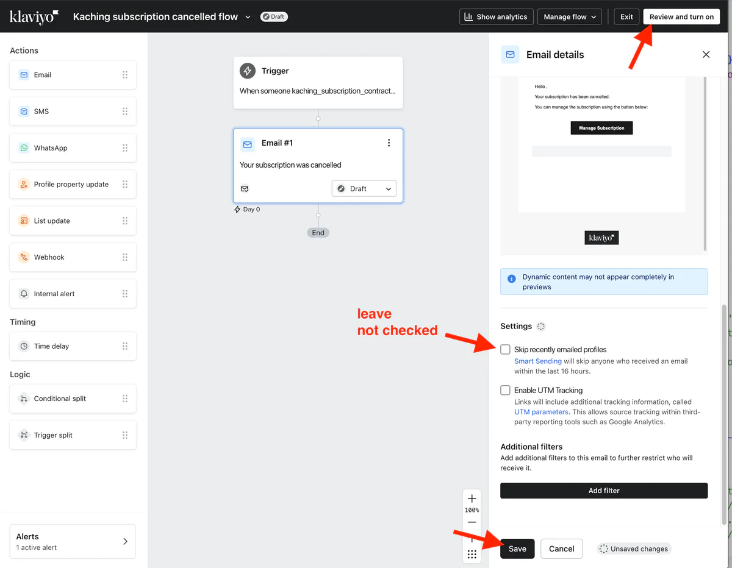Click Review and turn on
Image resolution: width=732 pixels, height=568 pixels.
point(681,17)
